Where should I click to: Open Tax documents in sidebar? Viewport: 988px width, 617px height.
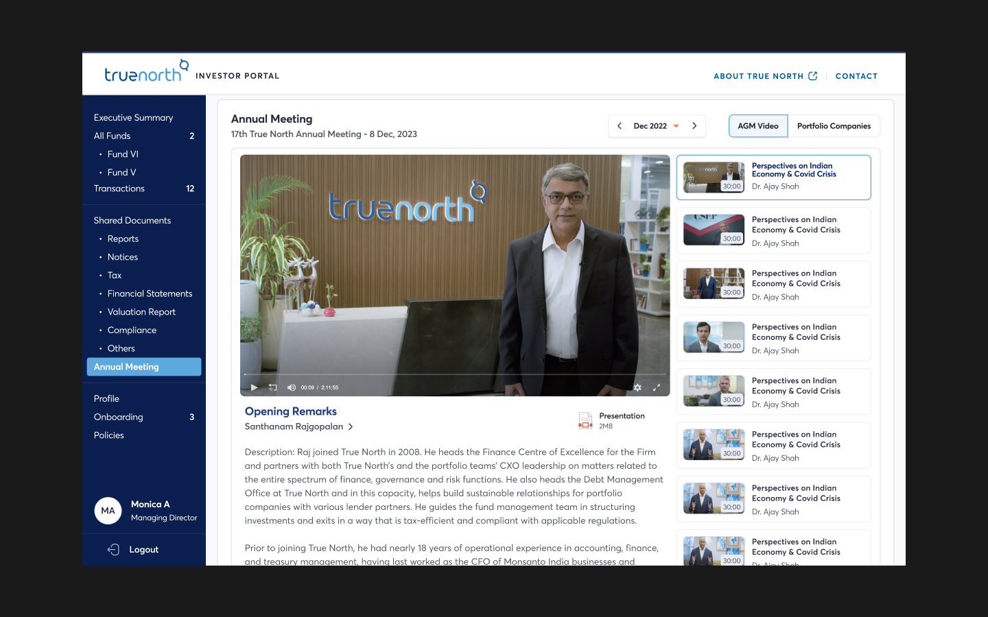tap(115, 276)
